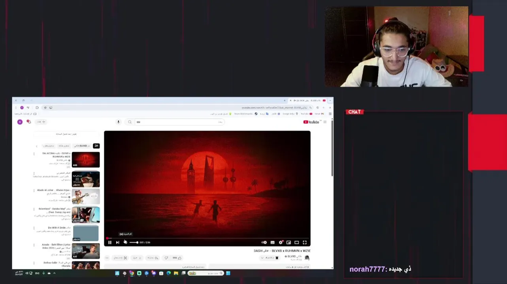Open options menu for Die With A Smile

(34, 228)
